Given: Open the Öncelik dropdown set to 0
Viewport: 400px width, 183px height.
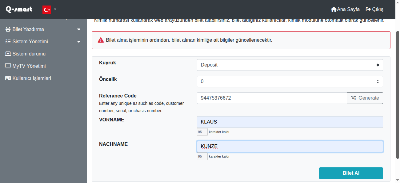Looking at the screenshot, I should tap(290, 81).
